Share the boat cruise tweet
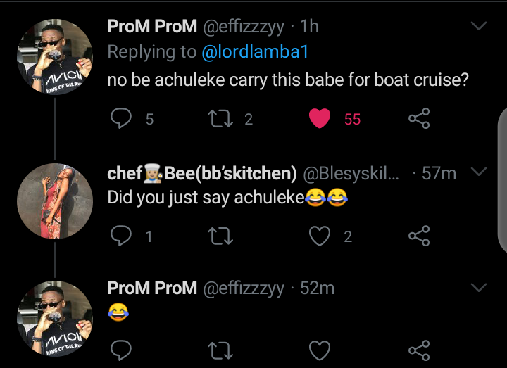Screen dimensions: 507x368 pos(419,119)
